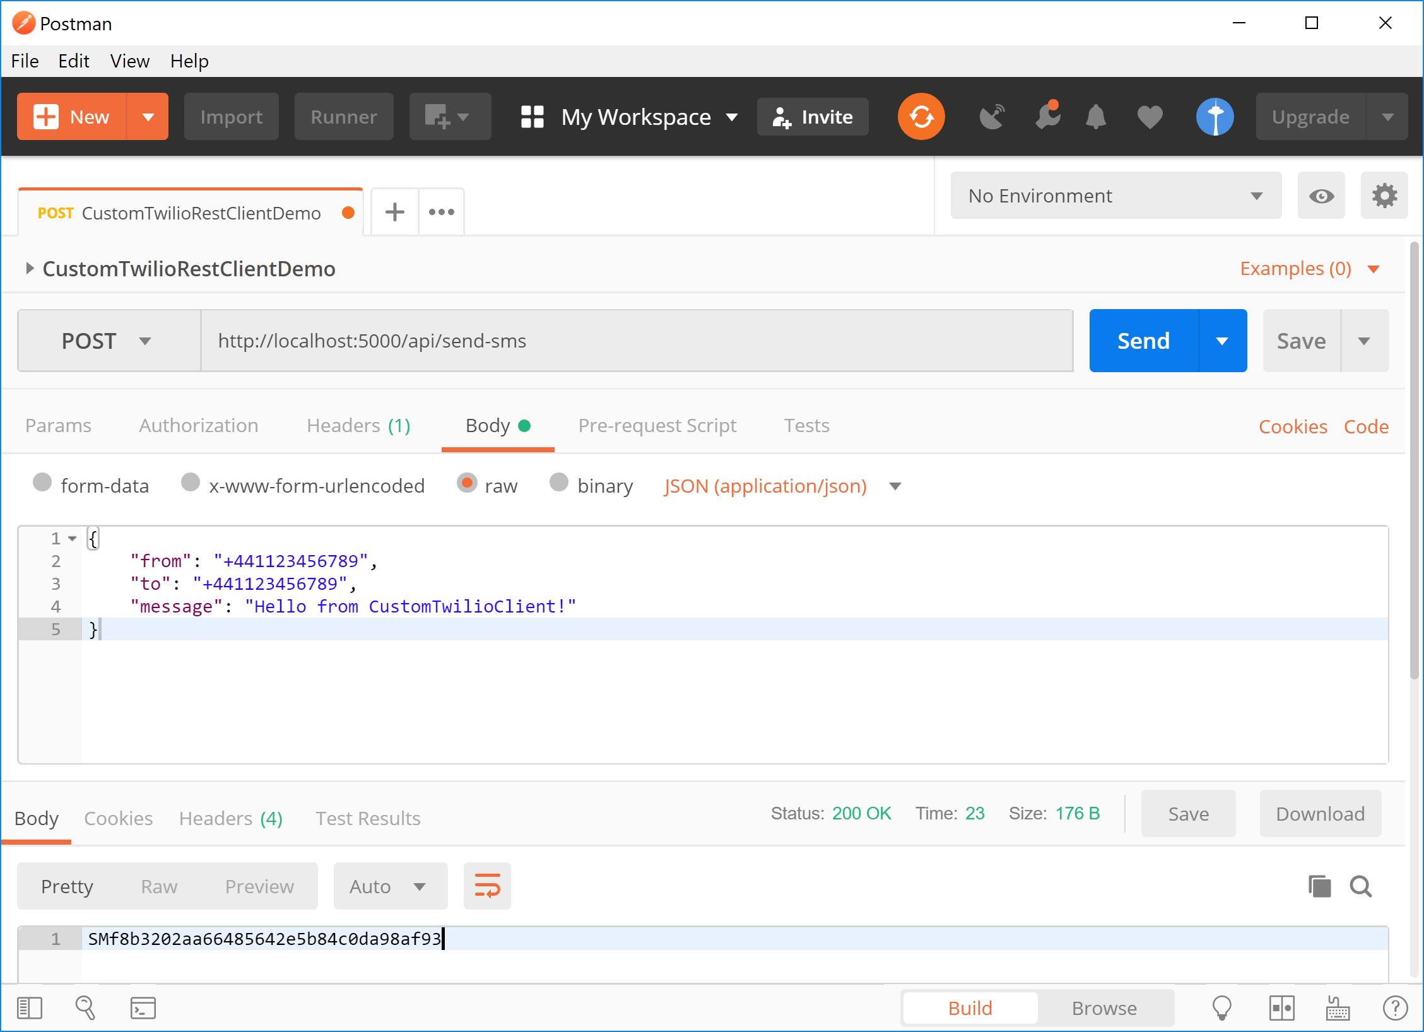The height and width of the screenshot is (1032, 1424).
Task: Click the blue Send button
Action: point(1143,341)
